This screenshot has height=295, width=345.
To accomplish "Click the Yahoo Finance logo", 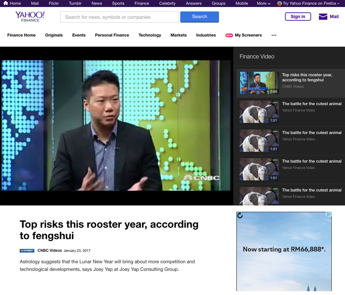I will (x=30, y=17).
